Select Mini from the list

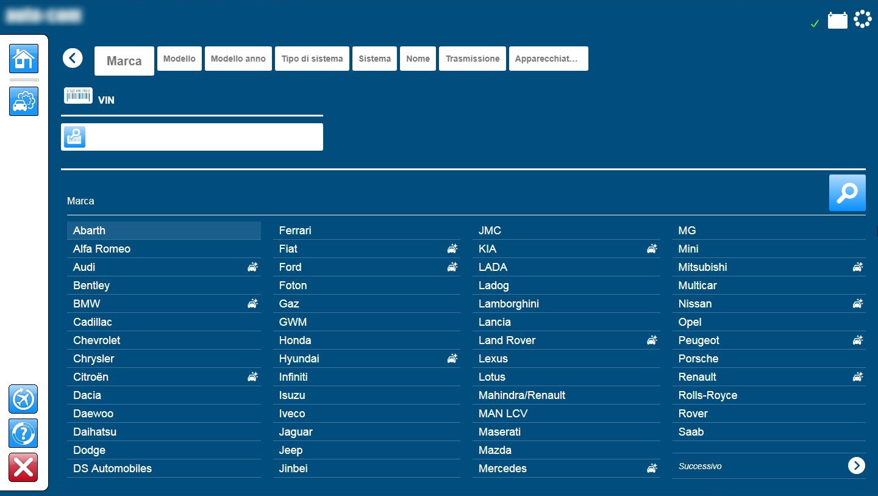coord(769,249)
